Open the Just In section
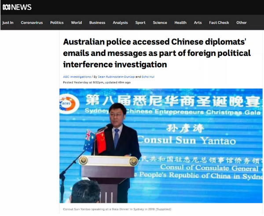Image resolution: width=264 pixels, height=216 pixels. coord(8,23)
